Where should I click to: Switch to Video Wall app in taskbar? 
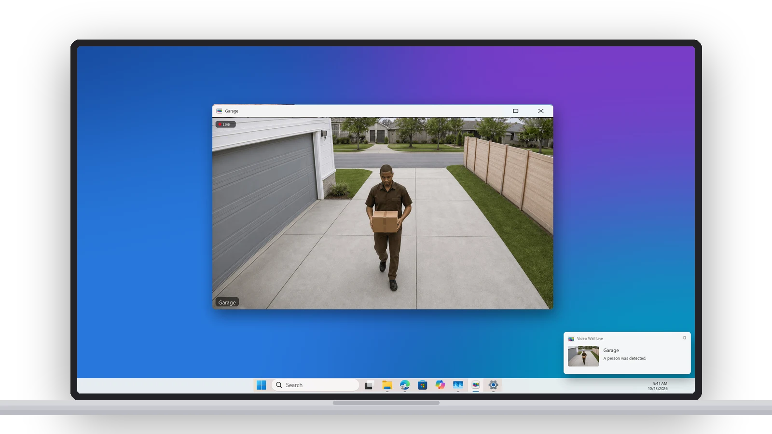(x=476, y=385)
